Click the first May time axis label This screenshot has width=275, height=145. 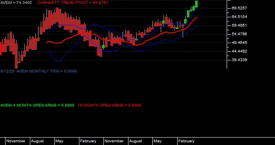[59, 141]
